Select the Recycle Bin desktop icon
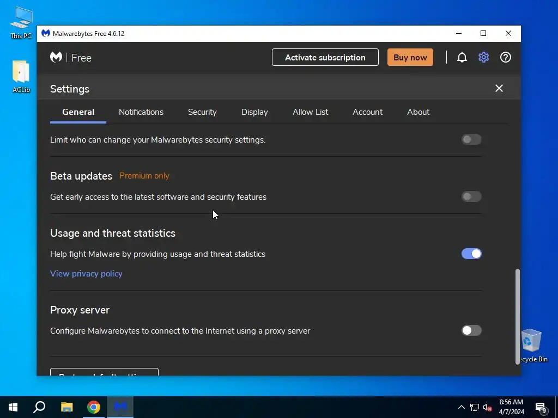The height and width of the screenshot is (418, 558). coord(532,346)
